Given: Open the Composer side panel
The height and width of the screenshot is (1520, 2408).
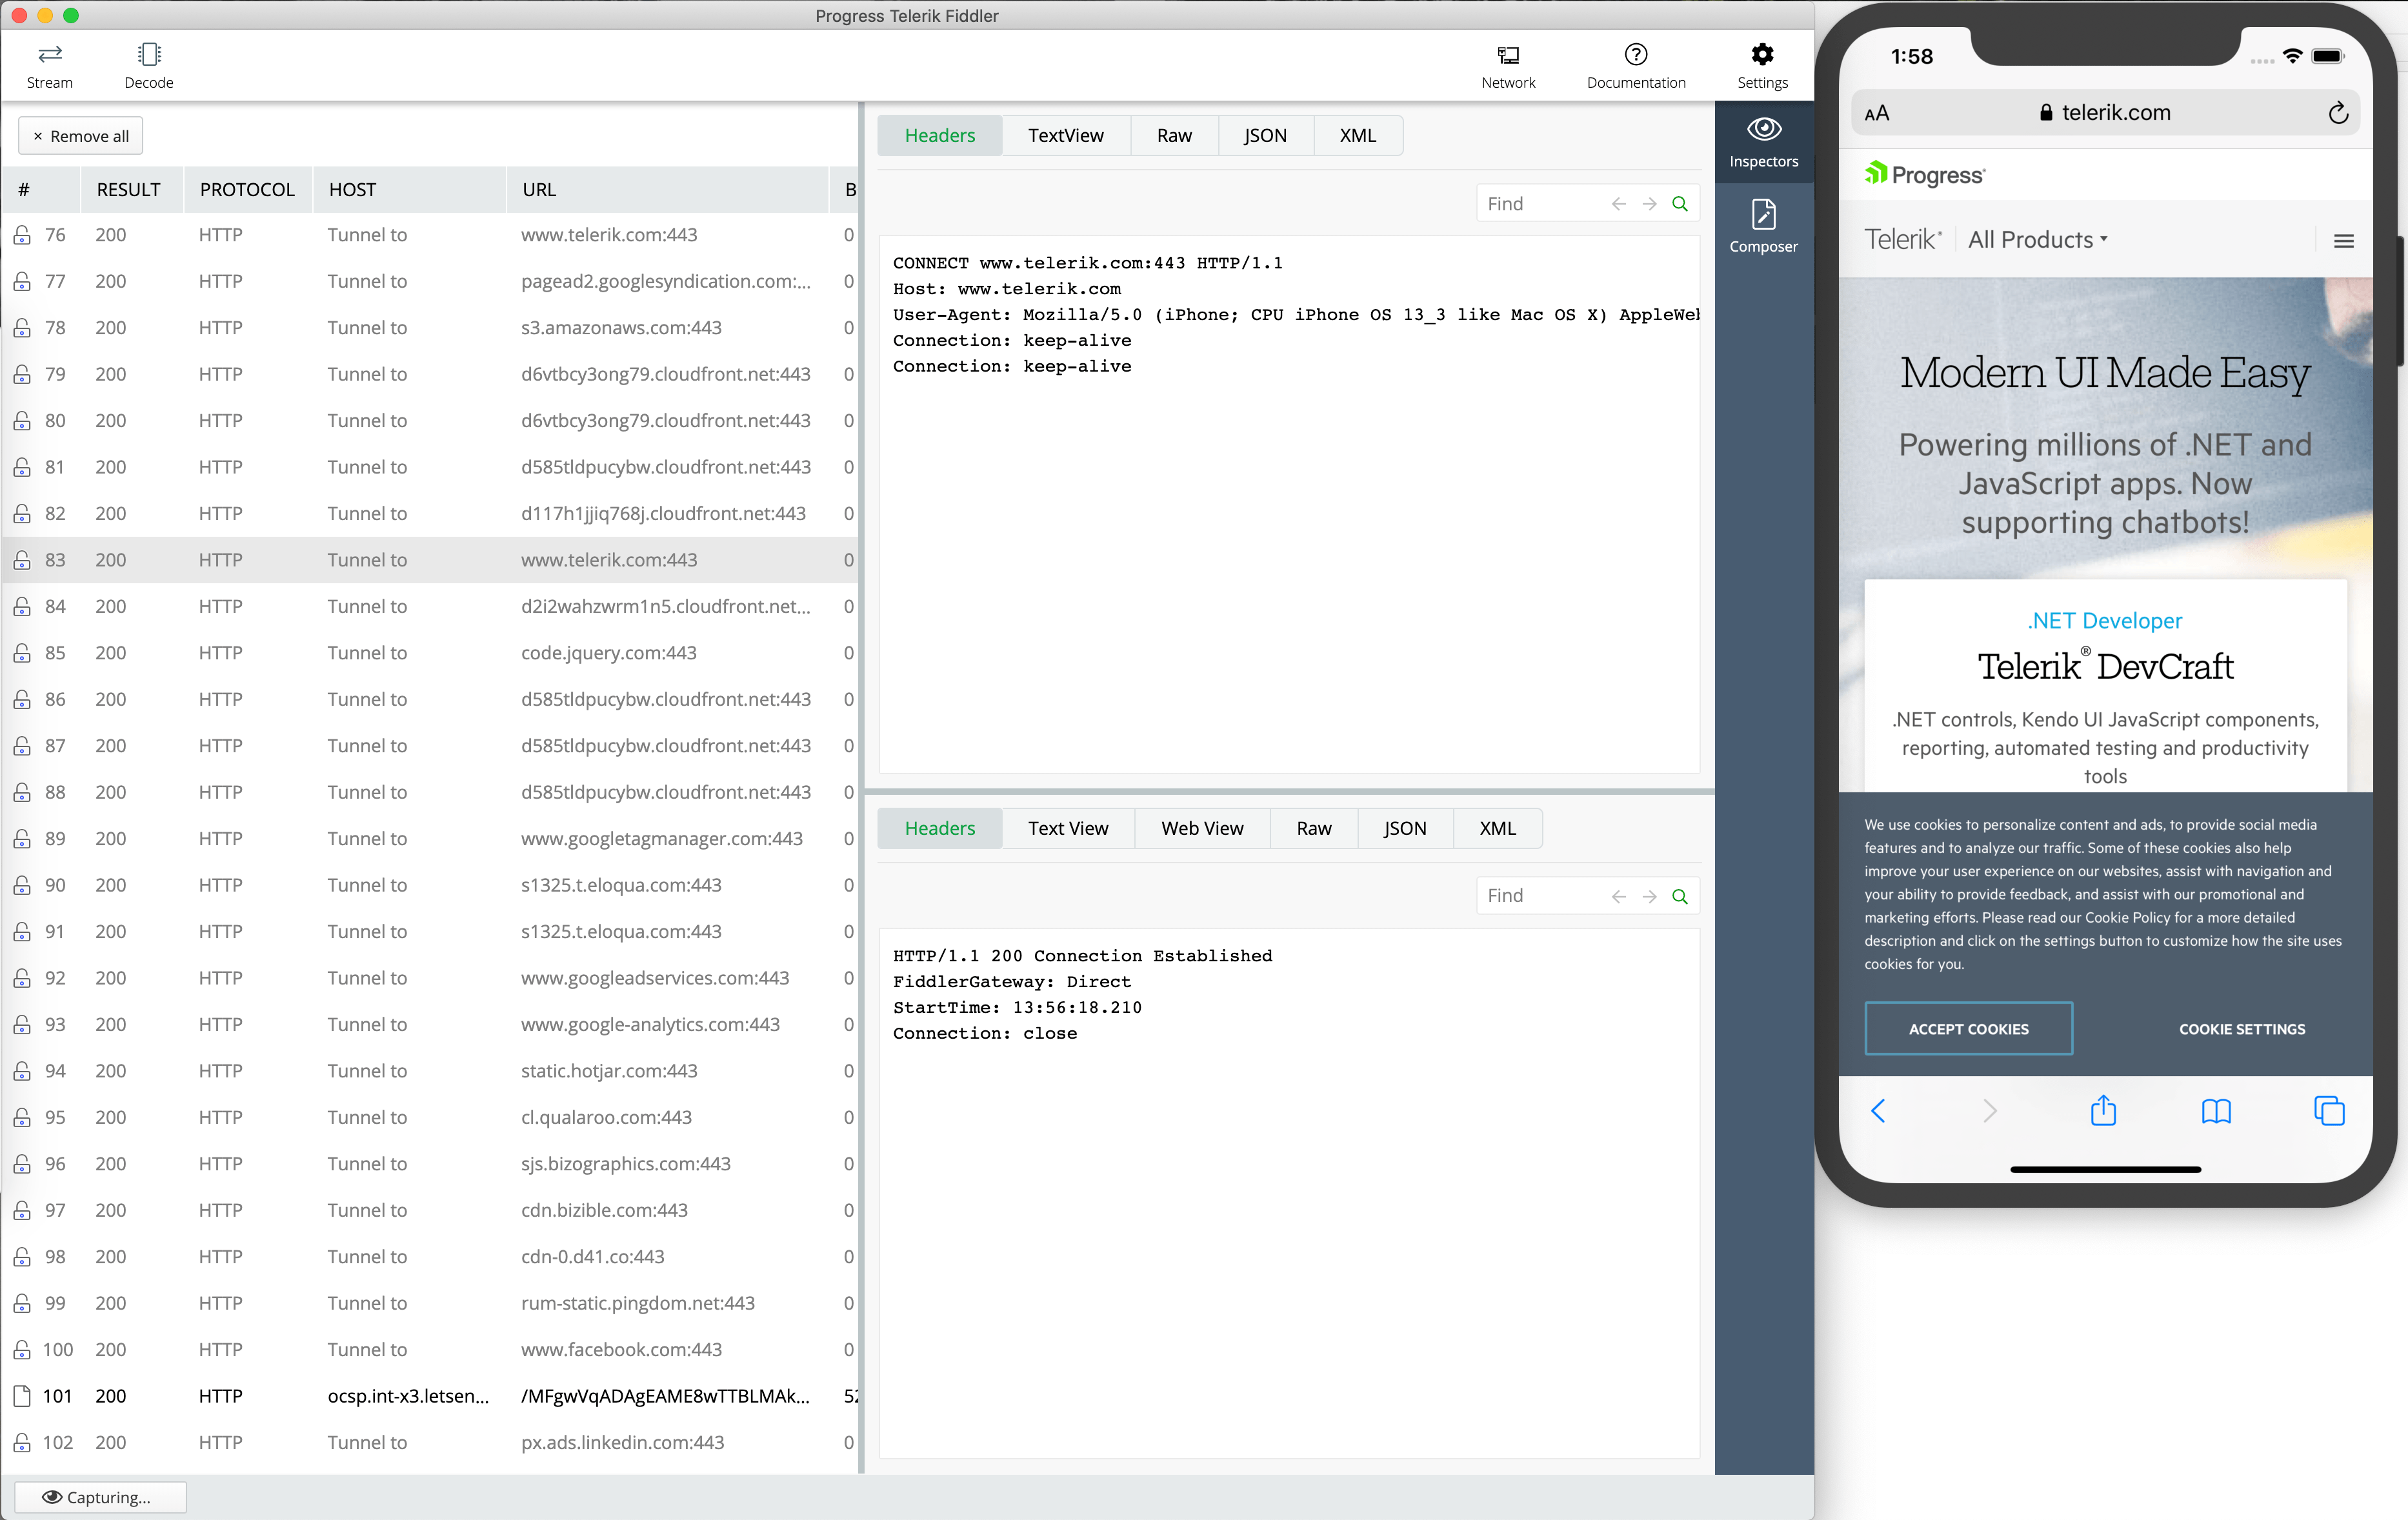Looking at the screenshot, I should 1764,227.
